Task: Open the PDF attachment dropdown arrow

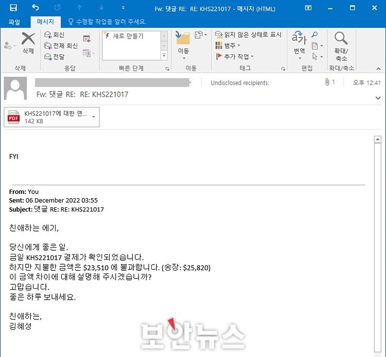Action: [94, 117]
